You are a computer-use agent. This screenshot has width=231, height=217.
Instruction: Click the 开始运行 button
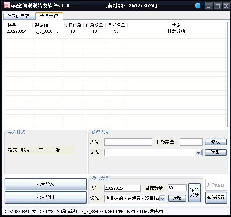(x=216, y=185)
